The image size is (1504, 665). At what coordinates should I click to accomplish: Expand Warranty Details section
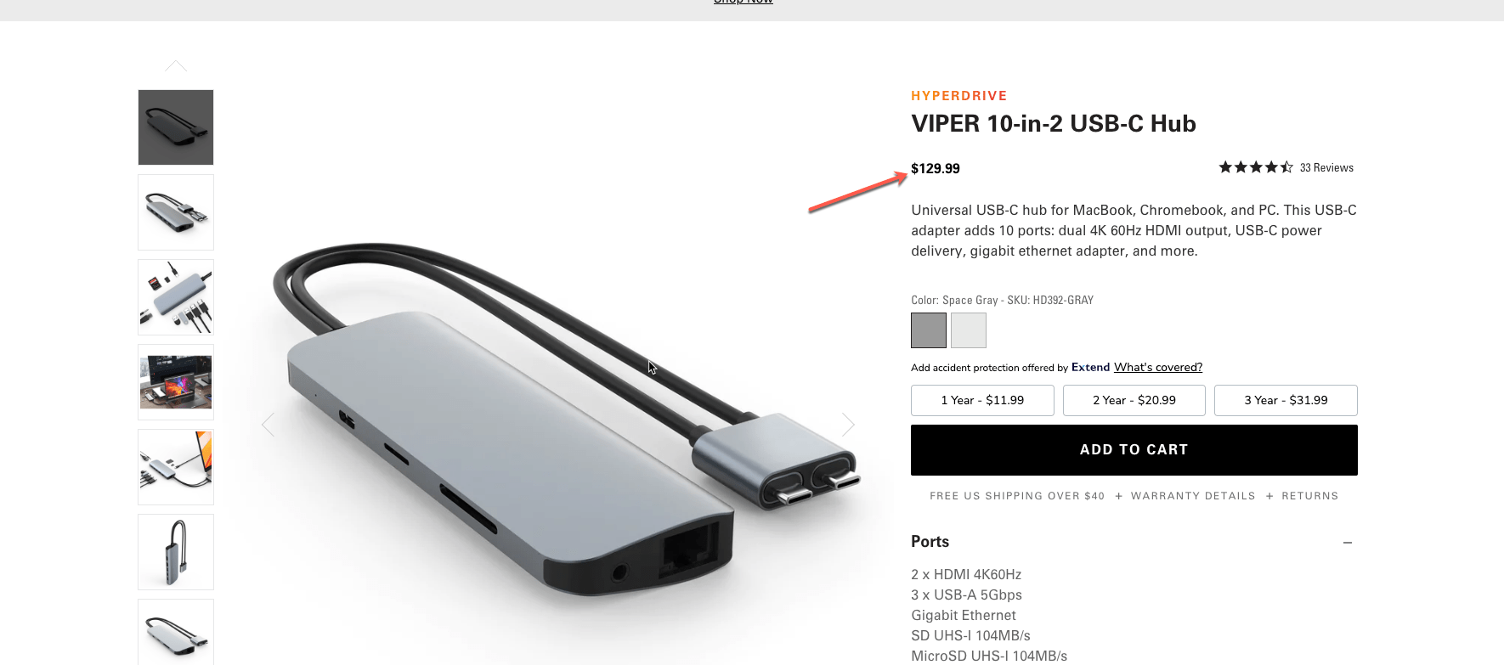point(1193,496)
